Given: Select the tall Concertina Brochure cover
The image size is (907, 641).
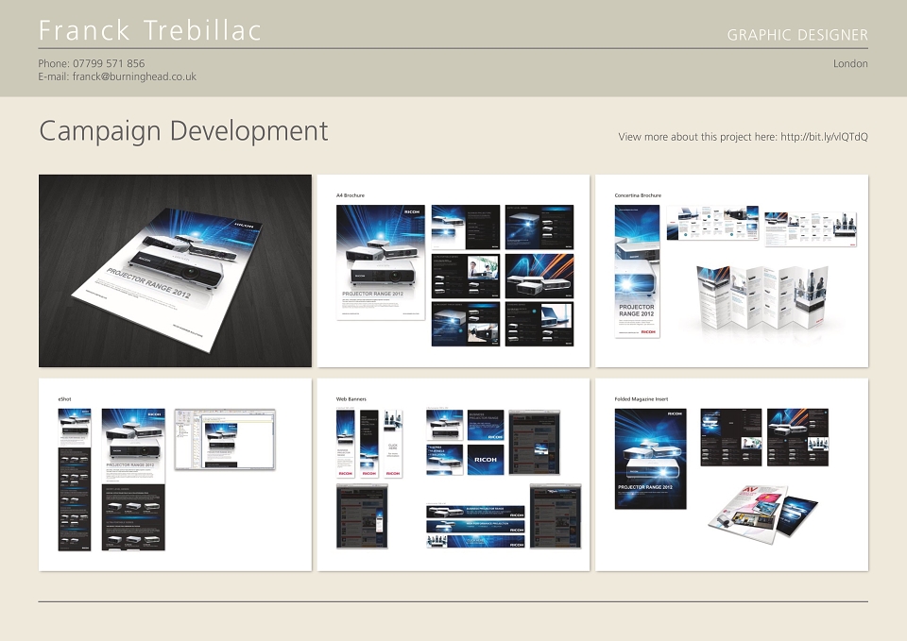Looking at the screenshot, I should 637,271.
